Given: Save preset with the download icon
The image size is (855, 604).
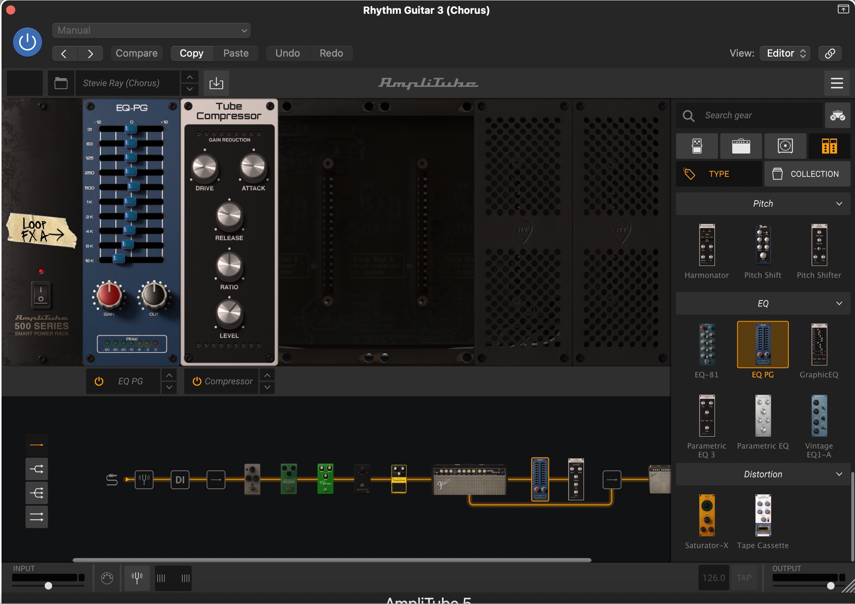Looking at the screenshot, I should pos(216,83).
